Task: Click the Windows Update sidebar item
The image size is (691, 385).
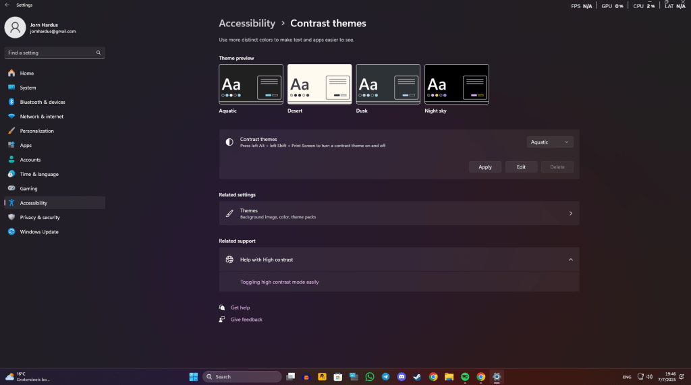Action: 39,232
